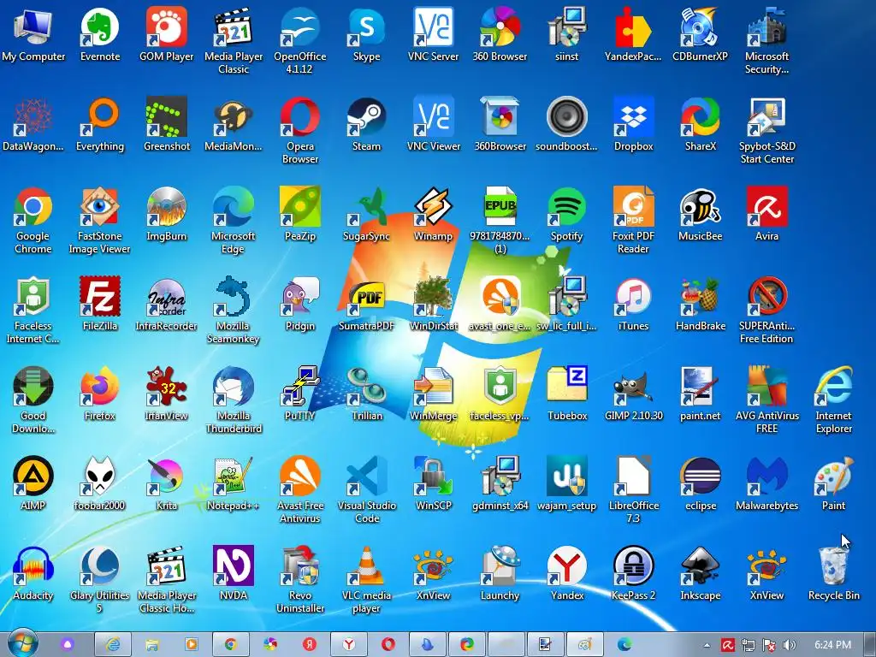Select the Firefox desktop shortcut
This screenshot has height=657, width=876.
point(100,394)
